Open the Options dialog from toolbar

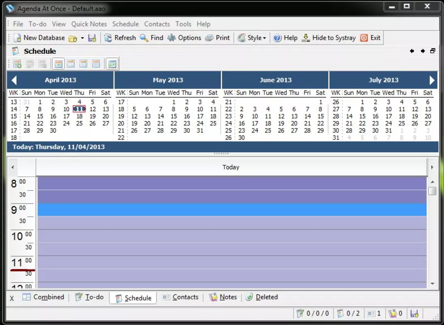click(x=184, y=38)
